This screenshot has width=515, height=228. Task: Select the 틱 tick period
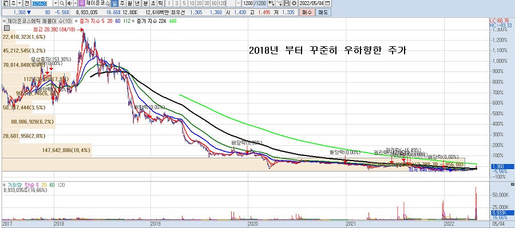click(x=161, y=3)
